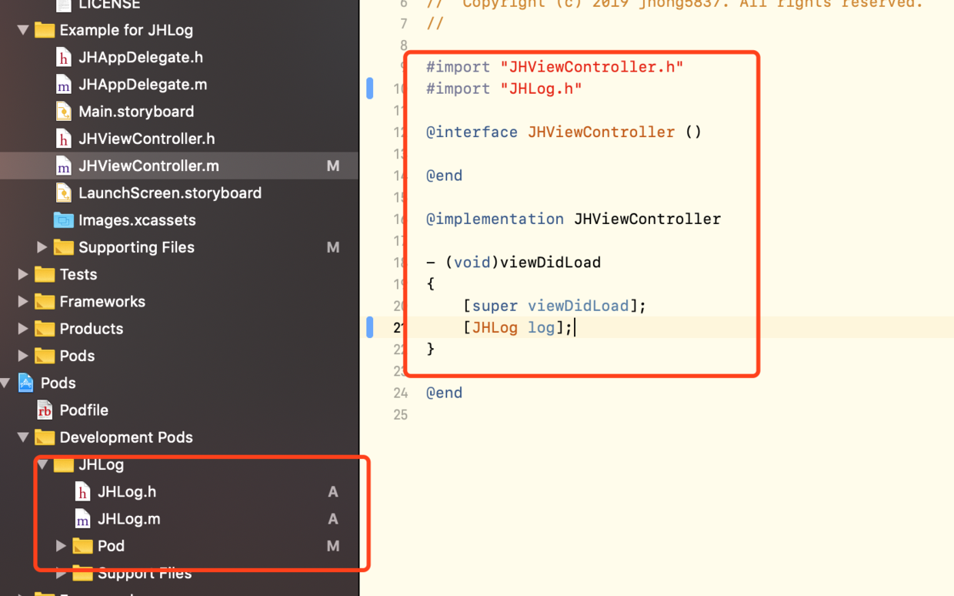The width and height of the screenshot is (954, 596).
Task: Click the A status badge for JHLog.h
Action: coord(333,492)
